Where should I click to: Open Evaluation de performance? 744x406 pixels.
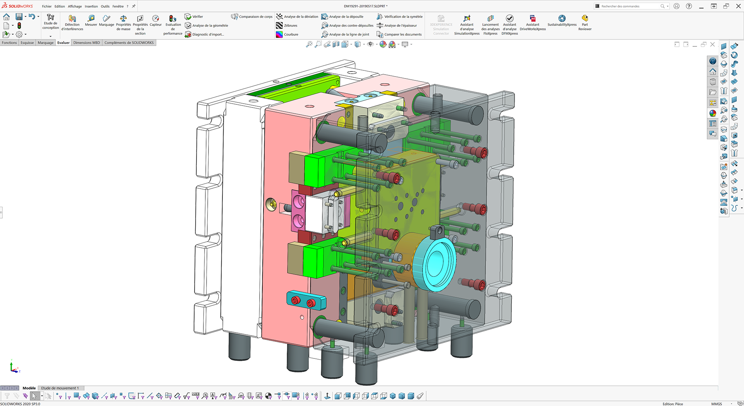pos(173,19)
